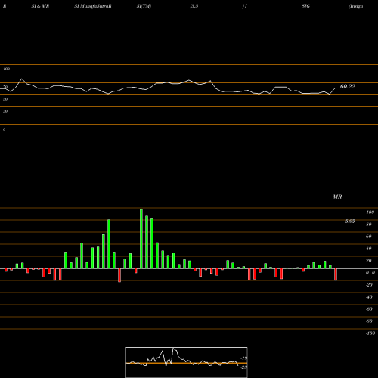Click the last red bar at right end of histogram
Image resolution: width=378 pixels, height=378 pixels.
336,274
